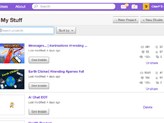Open the Sort by dropdown
This screenshot has width=164, height=123.
66,30
